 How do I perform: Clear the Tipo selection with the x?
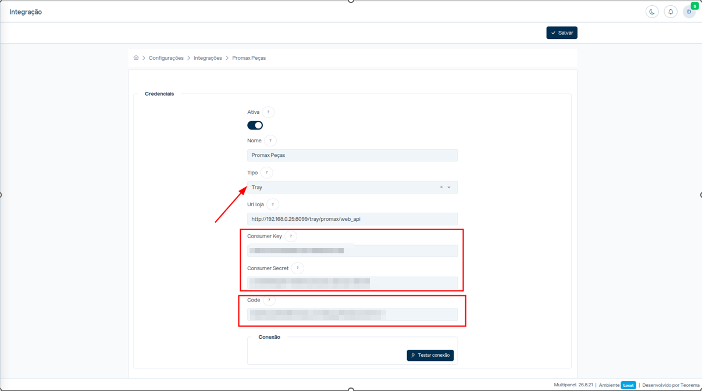(441, 187)
